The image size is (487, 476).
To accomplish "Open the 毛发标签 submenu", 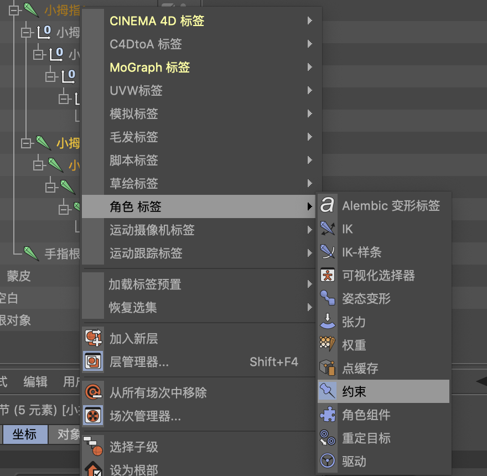I will pyautogui.click(x=198, y=137).
